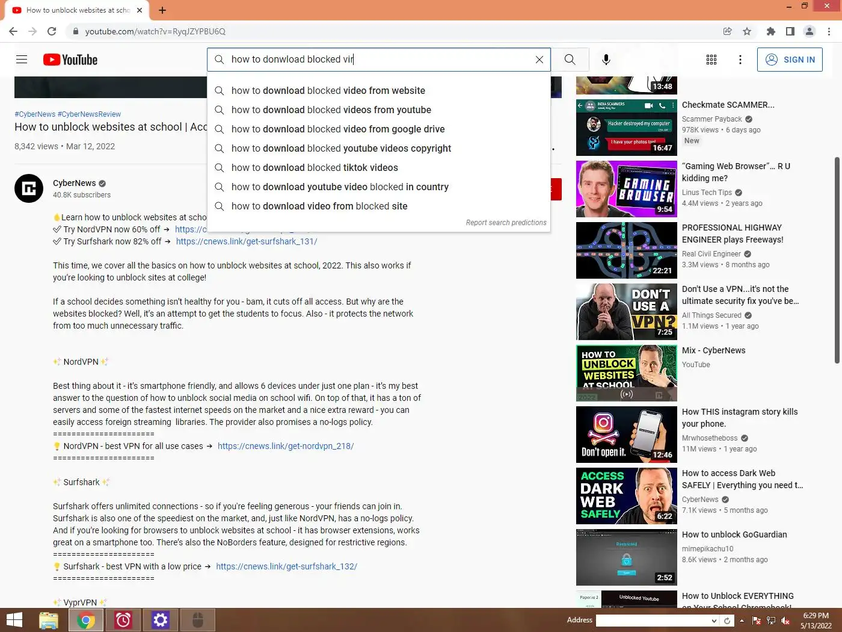Open the gear settings taskbar app

pos(161,620)
